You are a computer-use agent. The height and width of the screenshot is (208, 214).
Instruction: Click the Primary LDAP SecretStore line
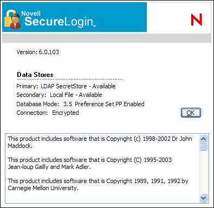[x=66, y=86]
